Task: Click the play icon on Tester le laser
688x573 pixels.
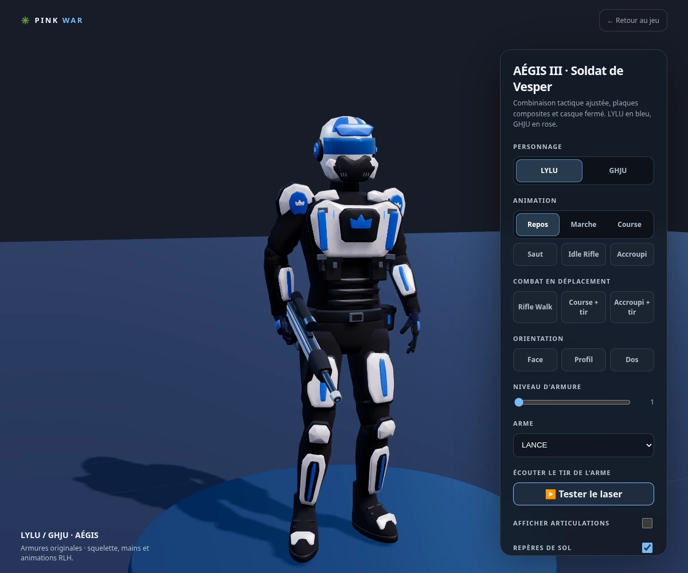Action: point(550,494)
